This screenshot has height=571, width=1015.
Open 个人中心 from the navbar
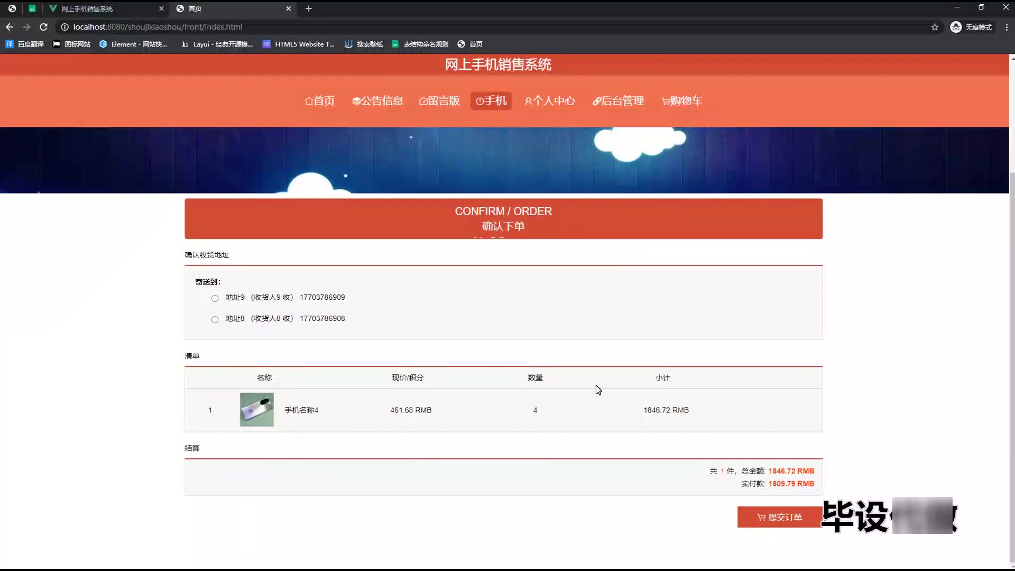pos(550,101)
